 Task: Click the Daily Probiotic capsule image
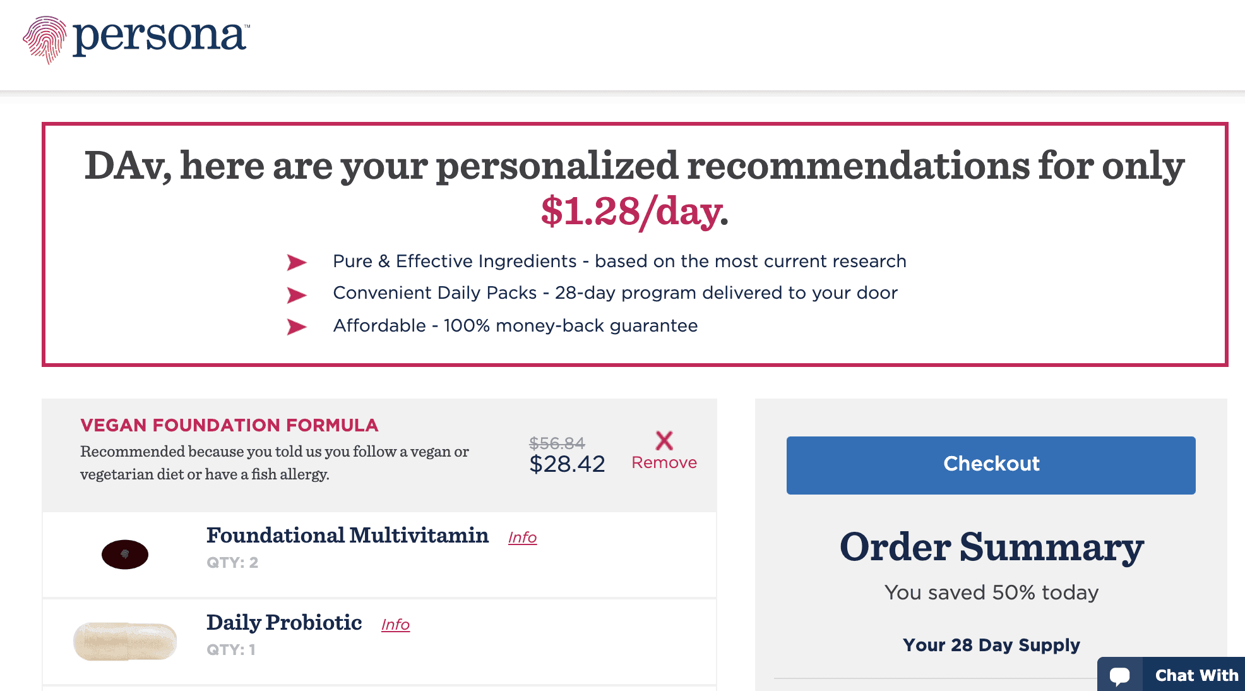point(125,639)
